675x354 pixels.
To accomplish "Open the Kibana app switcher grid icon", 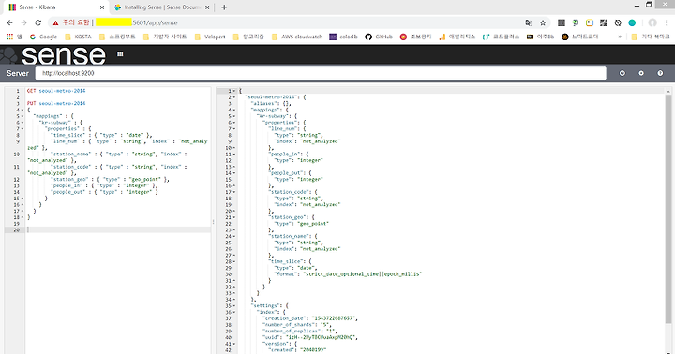I will click(120, 53).
